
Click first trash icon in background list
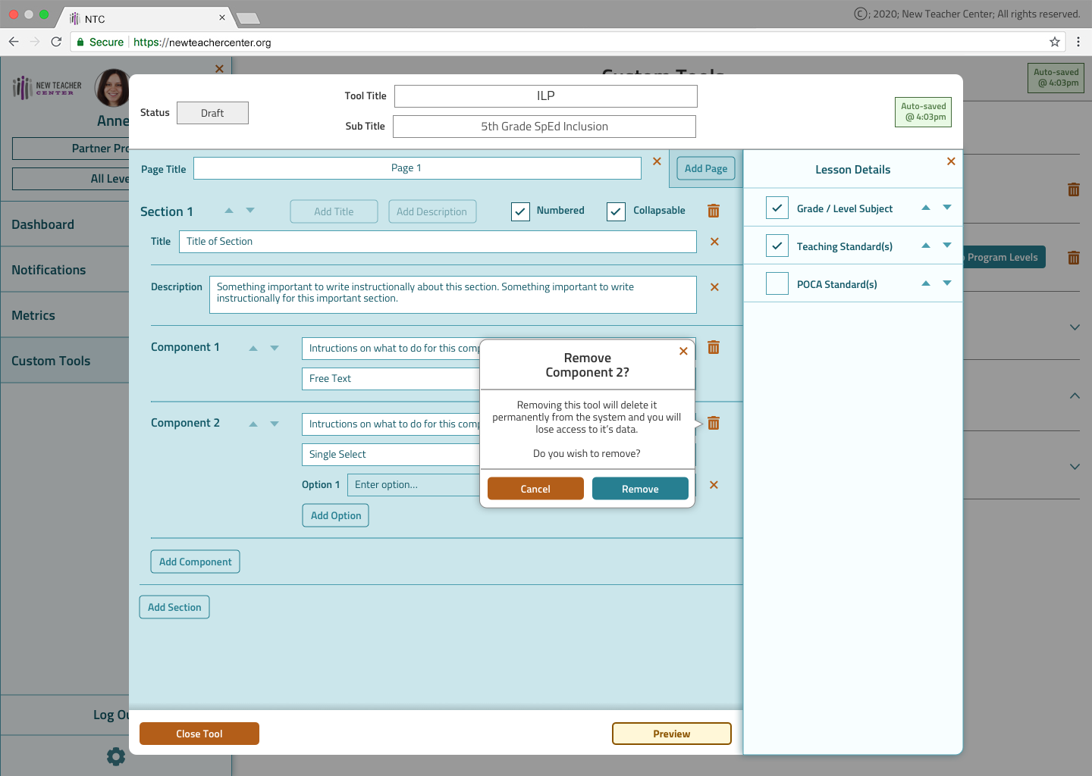point(1074,189)
